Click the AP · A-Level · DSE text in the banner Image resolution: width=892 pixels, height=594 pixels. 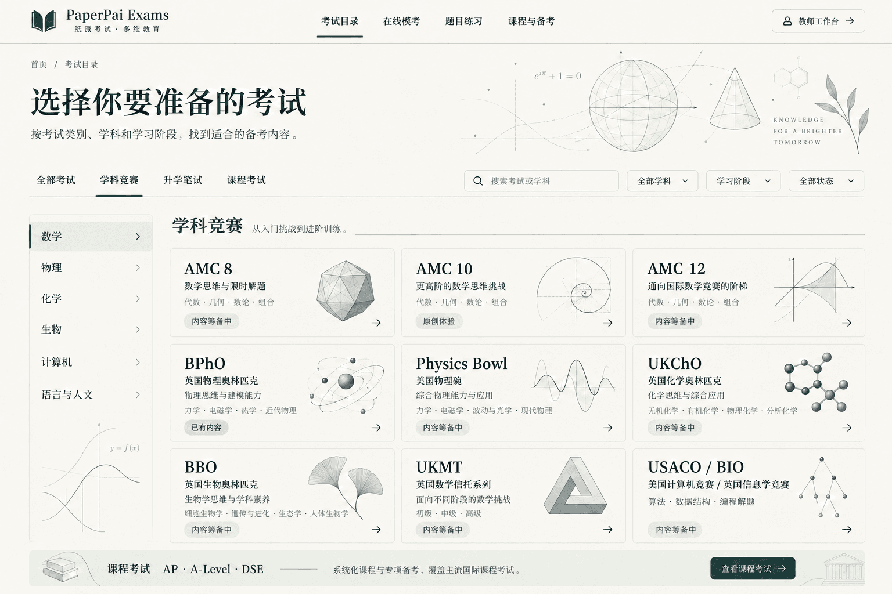pyautogui.click(x=213, y=569)
